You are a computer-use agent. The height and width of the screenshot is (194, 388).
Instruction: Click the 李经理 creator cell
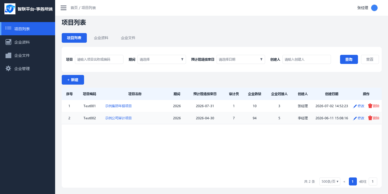click(303, 118)
